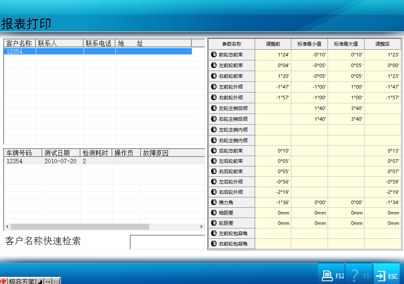404x284 pixels.
Task: Sort by the 客户名称 column header
Action: pos(20,43)
